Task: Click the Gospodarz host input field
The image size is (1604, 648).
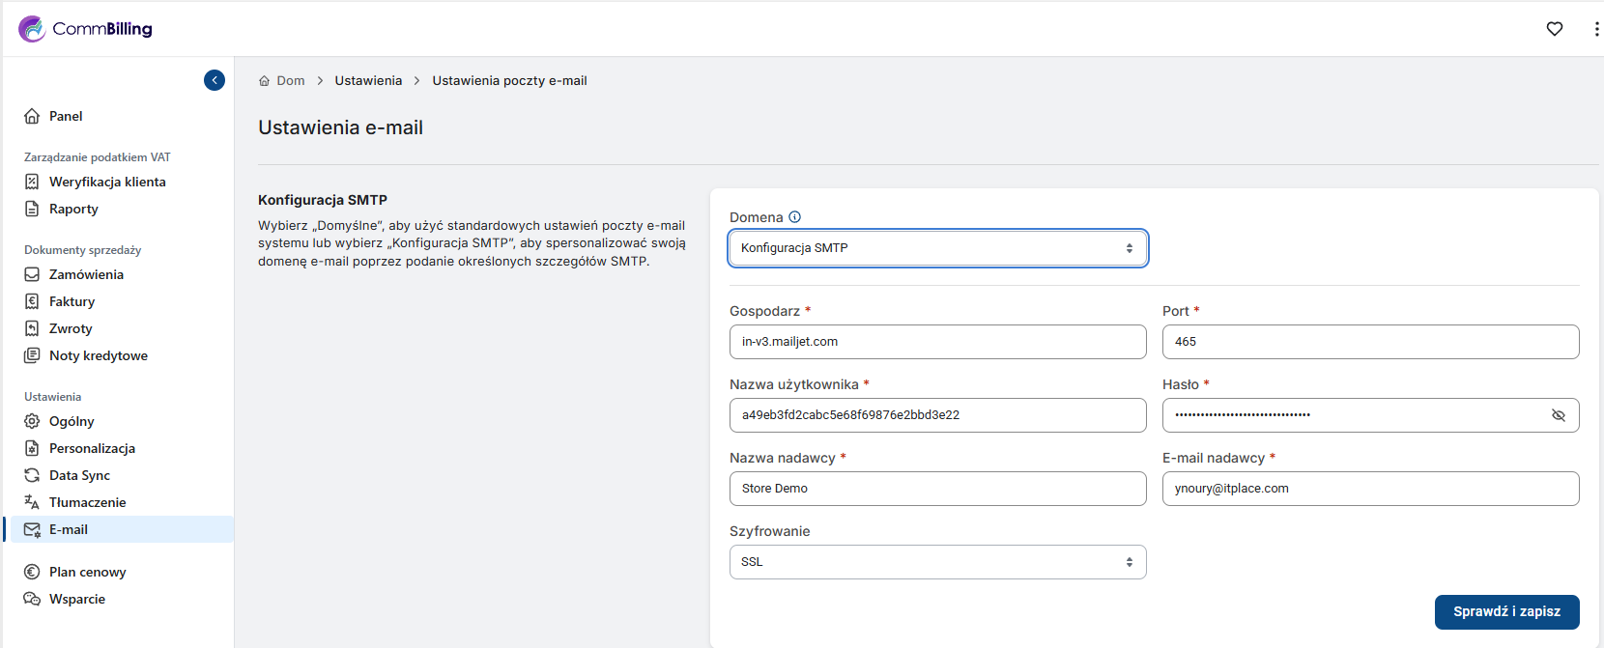Action: (937, 342)
